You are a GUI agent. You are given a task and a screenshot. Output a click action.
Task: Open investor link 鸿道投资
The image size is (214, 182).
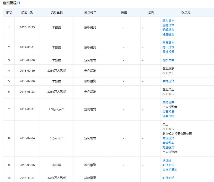pyautogui.click(x=168, y=34)
